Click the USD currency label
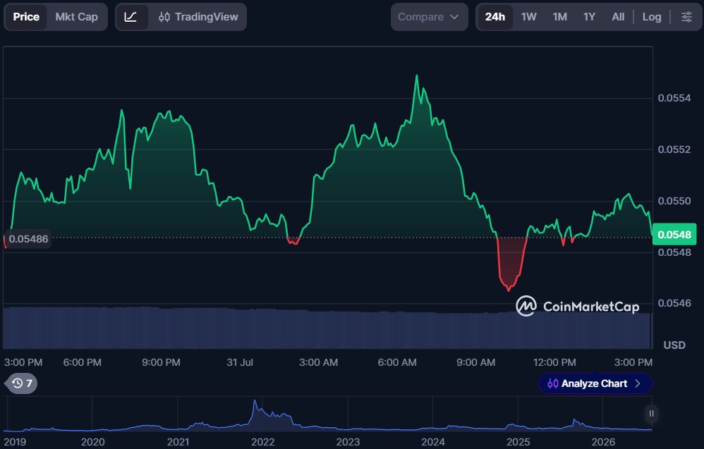 (x=674, y=345)
